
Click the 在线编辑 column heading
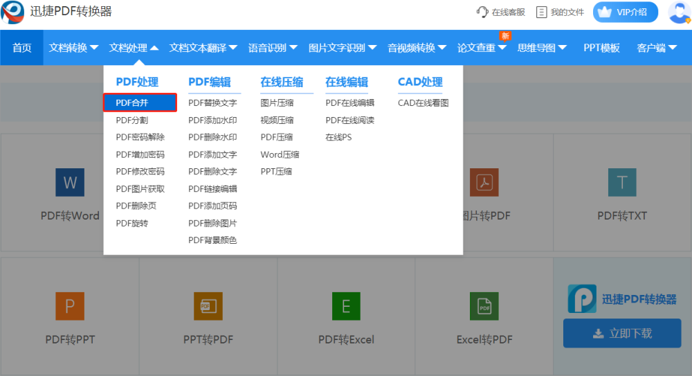pyautogui.click(x=347, y=82)
